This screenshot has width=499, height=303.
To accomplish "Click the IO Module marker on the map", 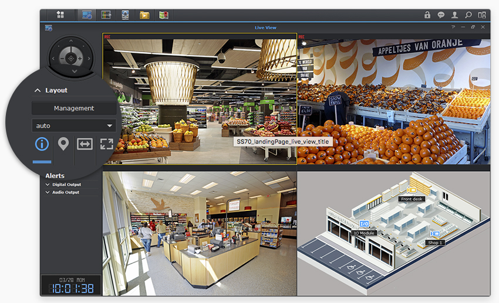I will pyautogui.click(x=364, y=224).
